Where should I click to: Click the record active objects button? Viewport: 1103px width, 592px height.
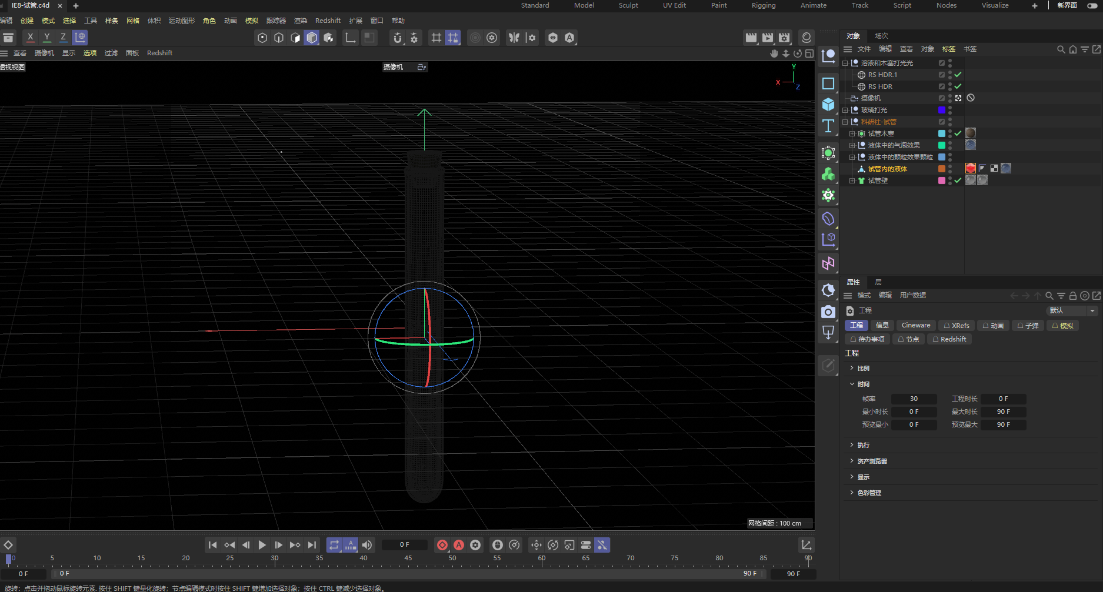click(x=442, y=545)
